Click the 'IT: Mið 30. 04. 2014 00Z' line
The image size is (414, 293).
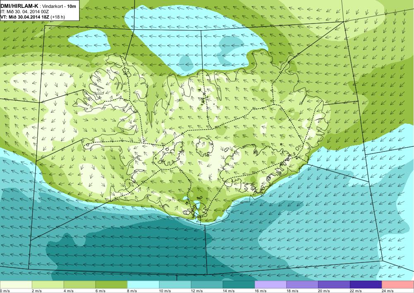pos(25,12)
